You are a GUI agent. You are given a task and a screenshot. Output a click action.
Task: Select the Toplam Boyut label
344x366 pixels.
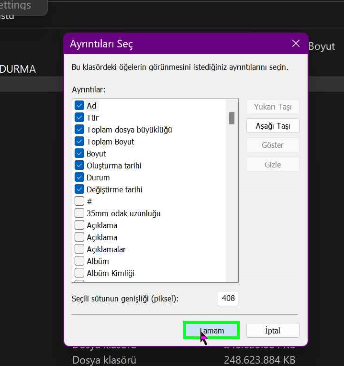(111, 142)
